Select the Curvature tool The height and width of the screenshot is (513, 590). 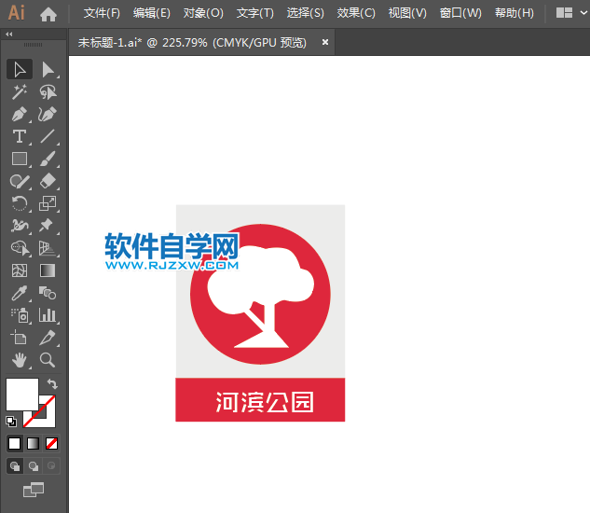pyautogui.click(x=48, y=114)
